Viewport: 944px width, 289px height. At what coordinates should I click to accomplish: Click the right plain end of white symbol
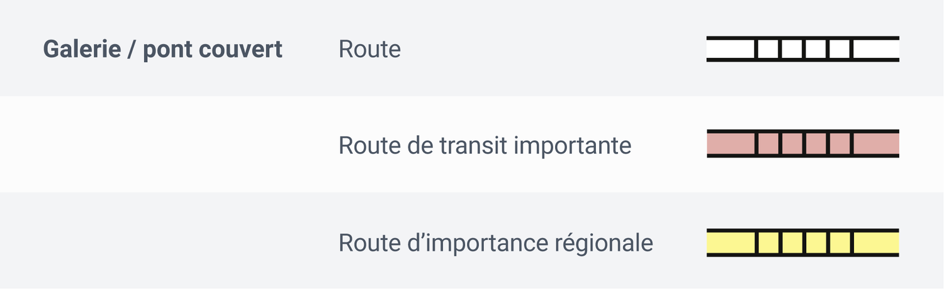tap(876, 49)
